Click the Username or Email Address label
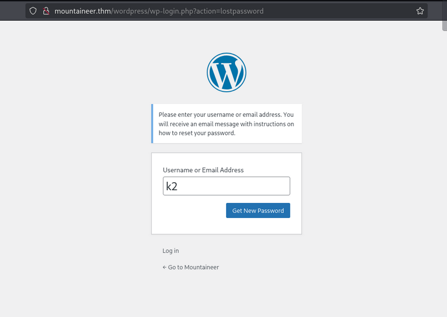The image size is (447, 317). tap(203, 170)
